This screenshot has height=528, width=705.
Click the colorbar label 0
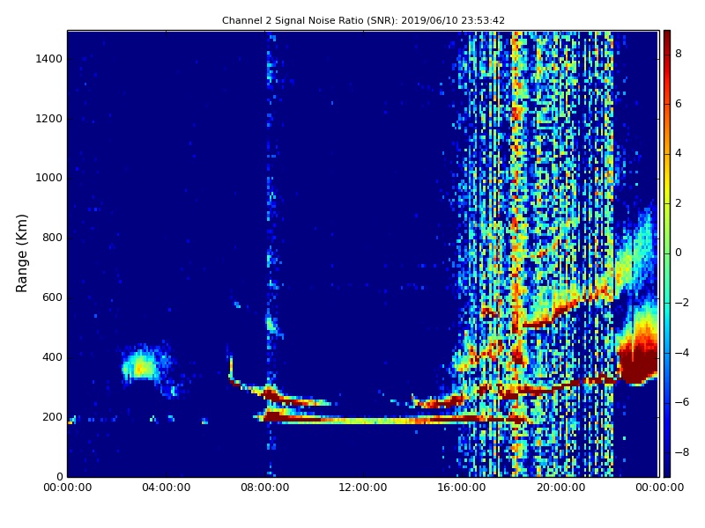[x=679, y=253]
